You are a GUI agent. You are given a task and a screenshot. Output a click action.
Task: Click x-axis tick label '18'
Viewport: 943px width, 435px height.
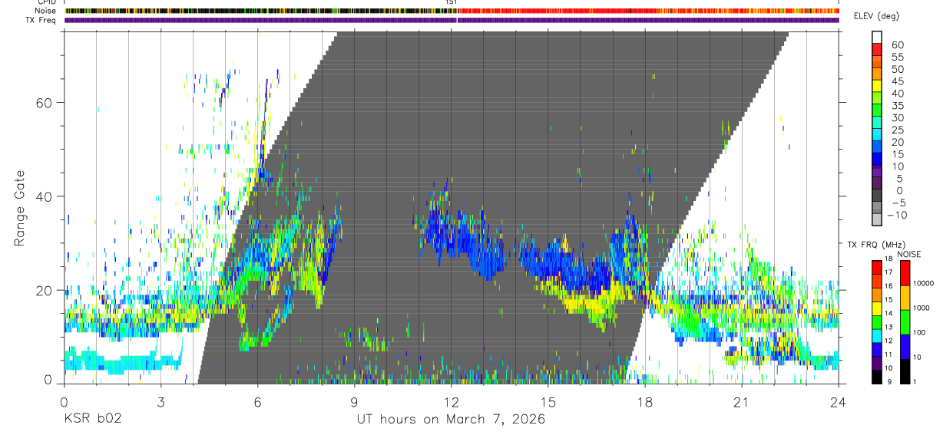(x=645, y=401)
